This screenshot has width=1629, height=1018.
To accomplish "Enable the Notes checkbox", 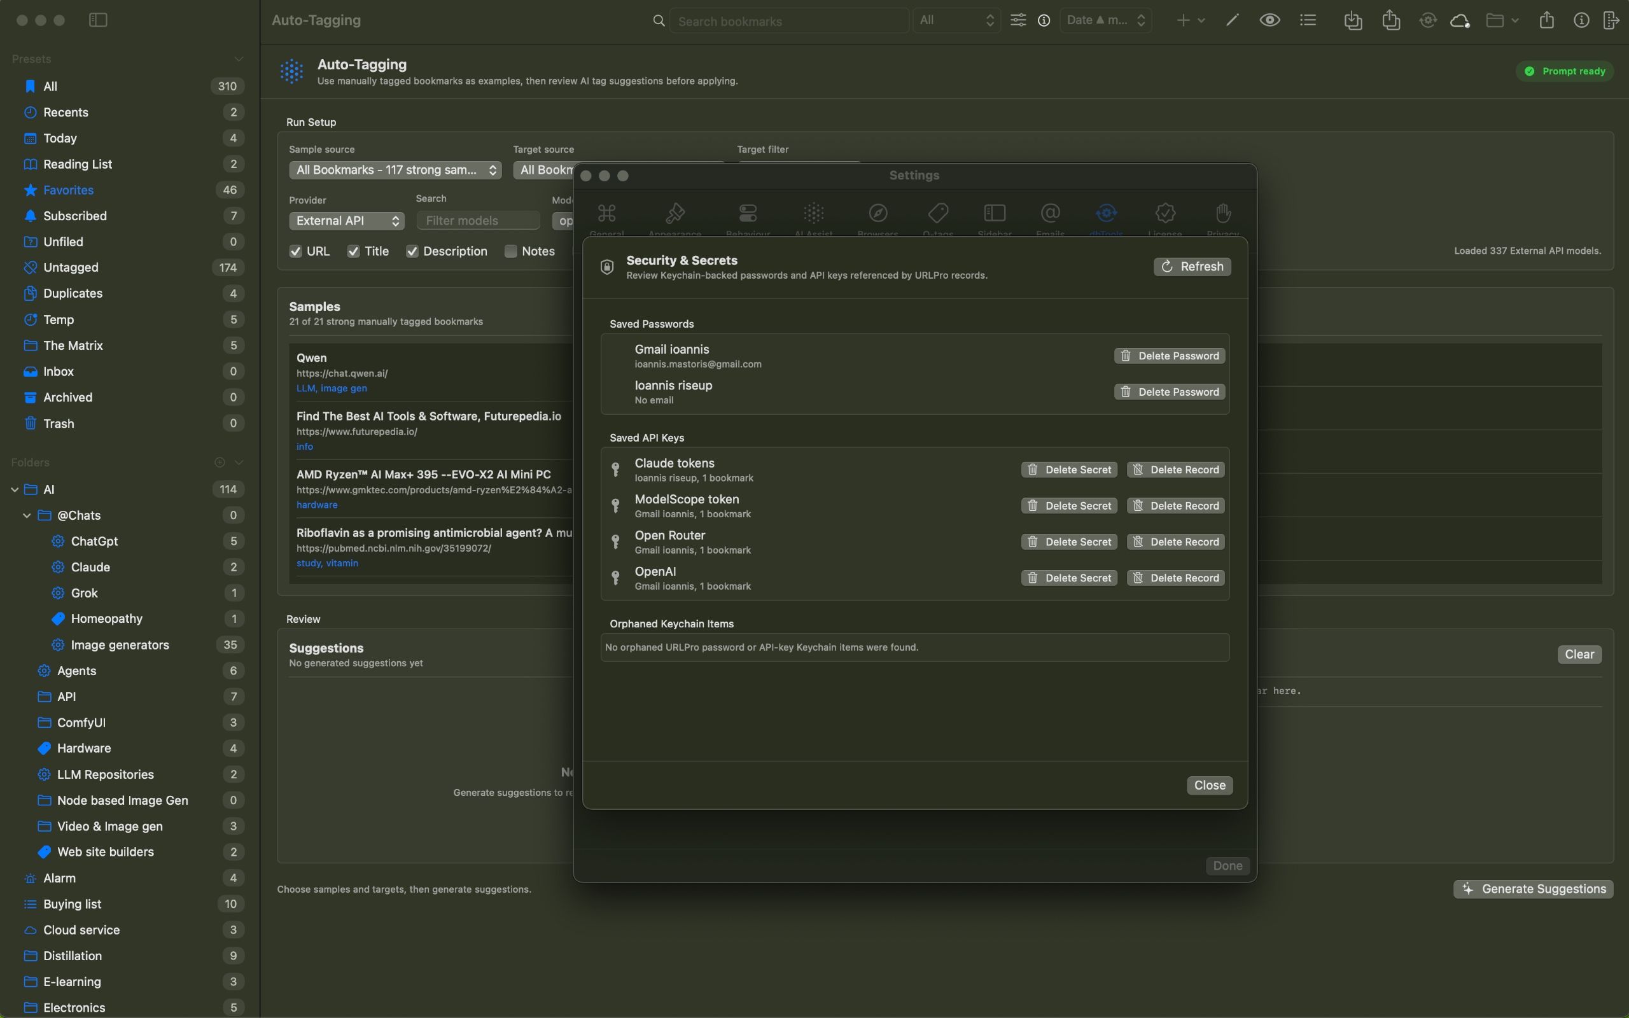I will pyautogui.click(x=511, y=252).
